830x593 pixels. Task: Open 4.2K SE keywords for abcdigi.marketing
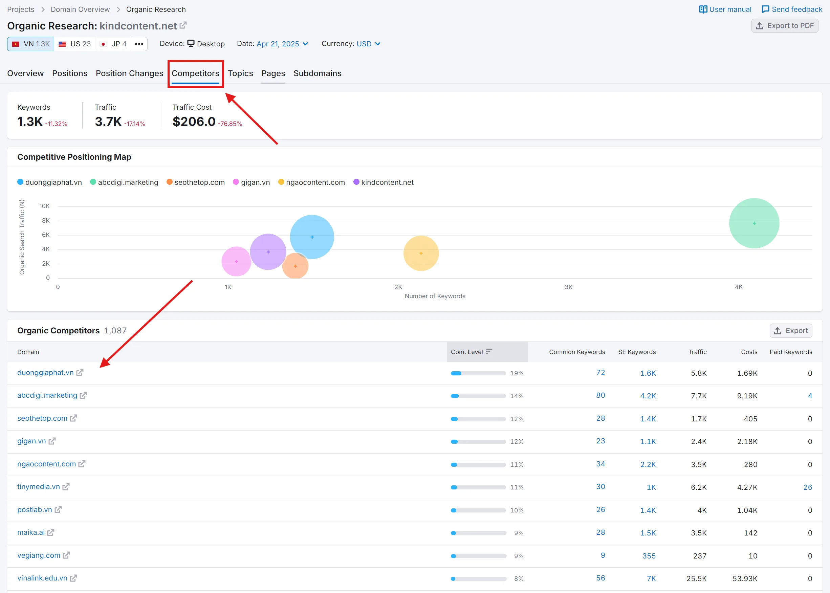[648, 396]
